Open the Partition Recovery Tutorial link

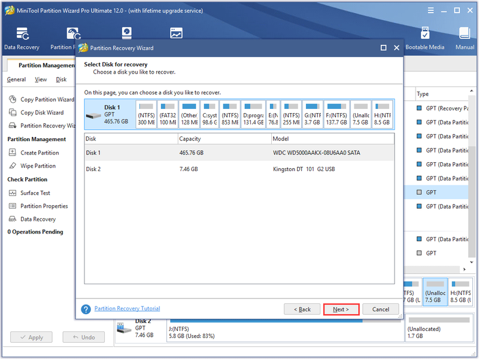click(127, 308)
